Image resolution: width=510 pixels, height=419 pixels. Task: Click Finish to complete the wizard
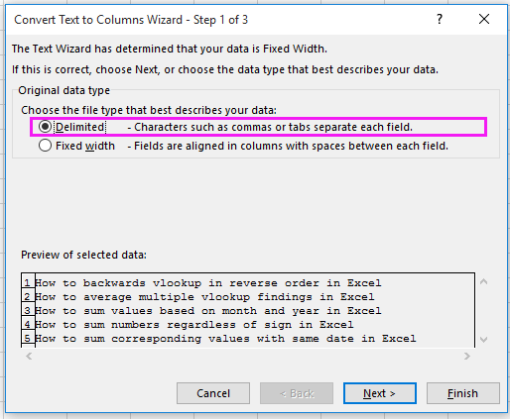pyautogui.click(x=463, y=393)
